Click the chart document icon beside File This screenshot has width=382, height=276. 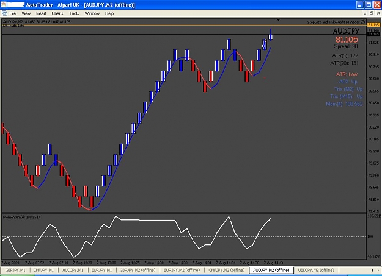click(x=4, y=13)
